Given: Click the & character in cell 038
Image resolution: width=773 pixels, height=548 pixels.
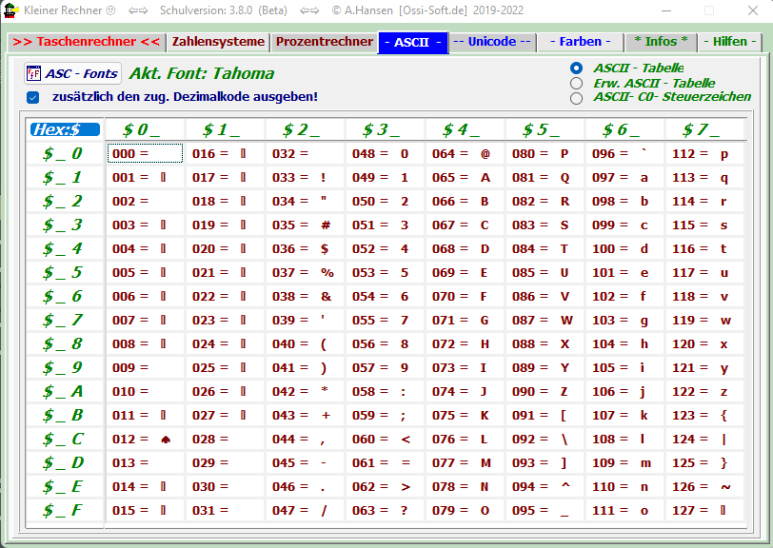Looking at the screenshot, I should tap(325, 296).
